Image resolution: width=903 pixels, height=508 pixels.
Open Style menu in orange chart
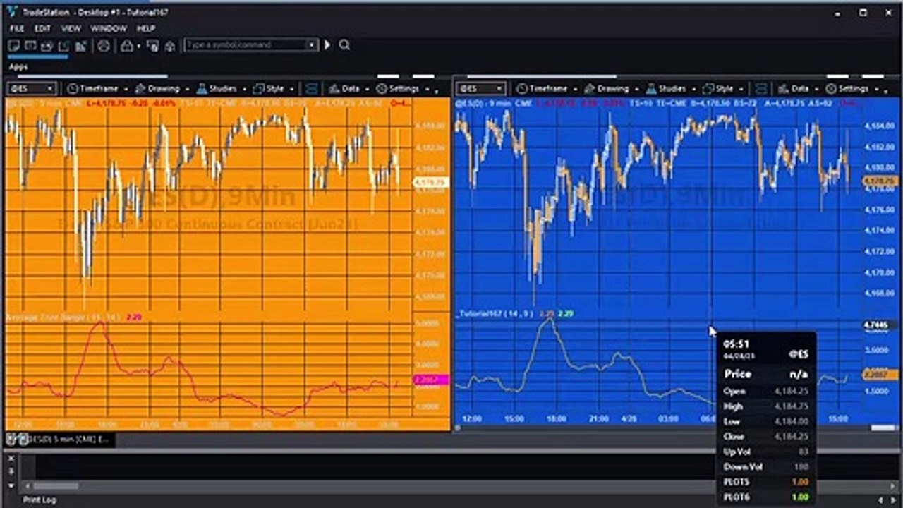tap(274, 89)
